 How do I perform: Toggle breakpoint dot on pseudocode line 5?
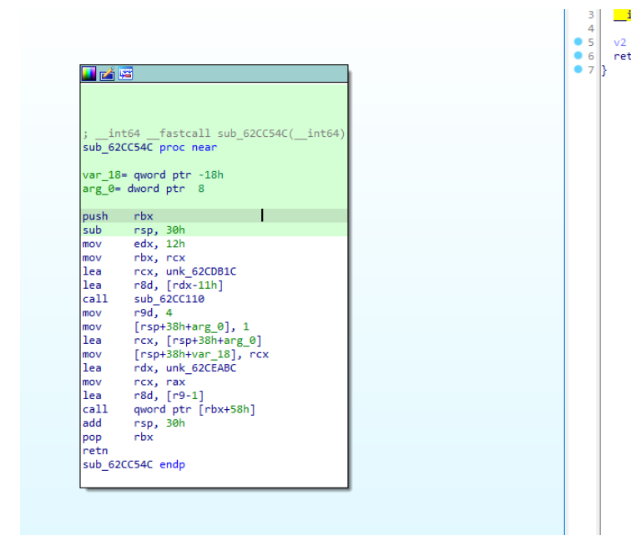coord(578,42)
